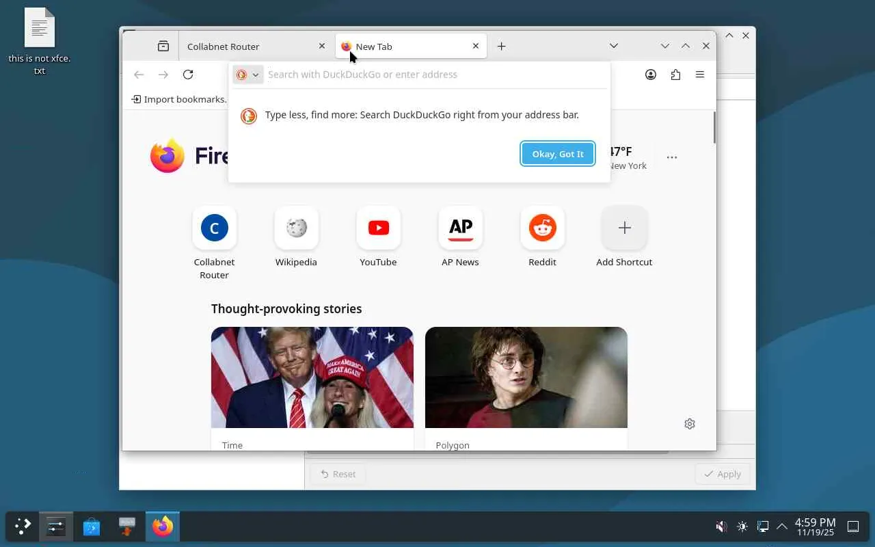Go forward one page in Firefox
875x547 pixels.
click(163, 75)
